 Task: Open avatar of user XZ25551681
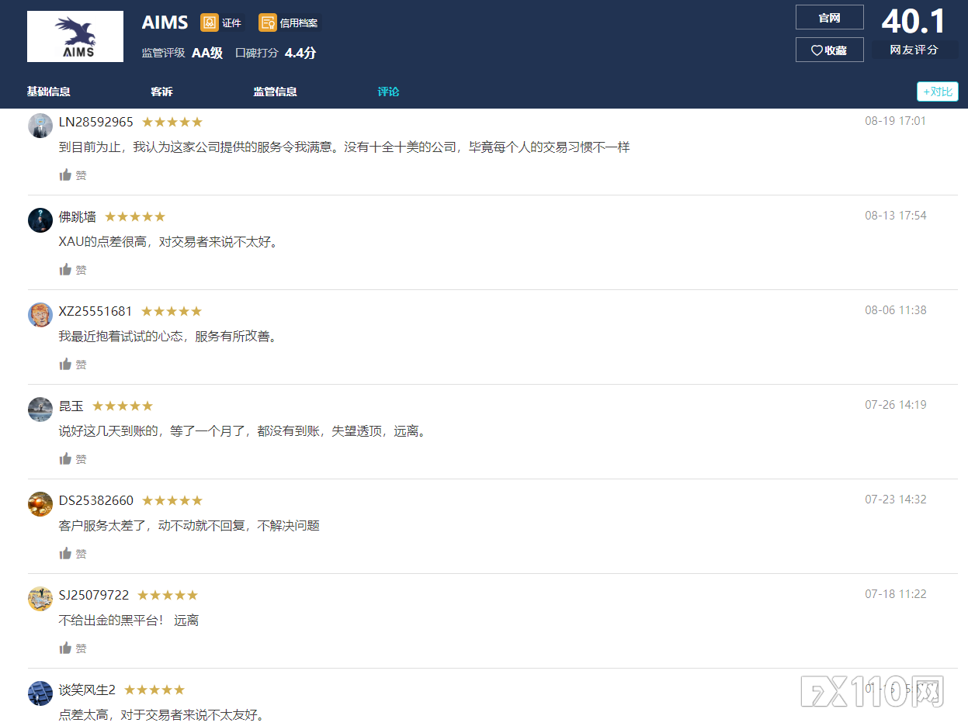point(40,315)
